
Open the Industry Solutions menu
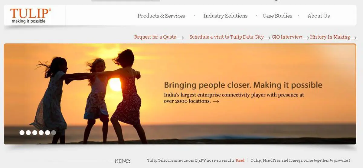point(225,16)
